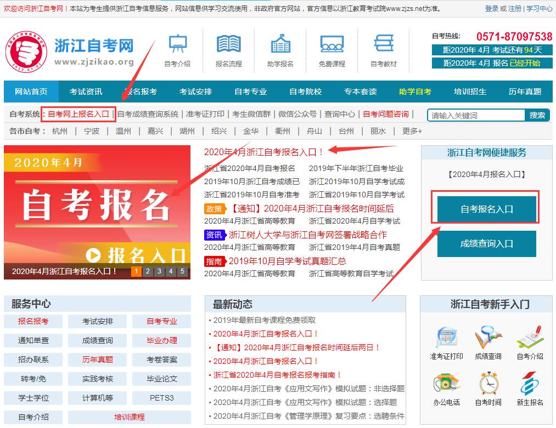Switch to banner slide 3

coord(159,271)
